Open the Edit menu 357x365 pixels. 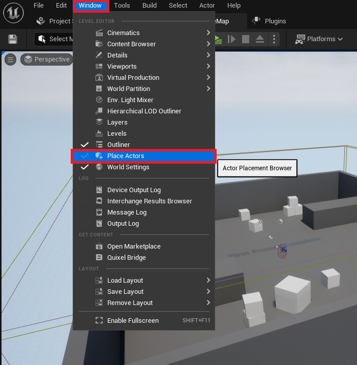coord(61,6)
